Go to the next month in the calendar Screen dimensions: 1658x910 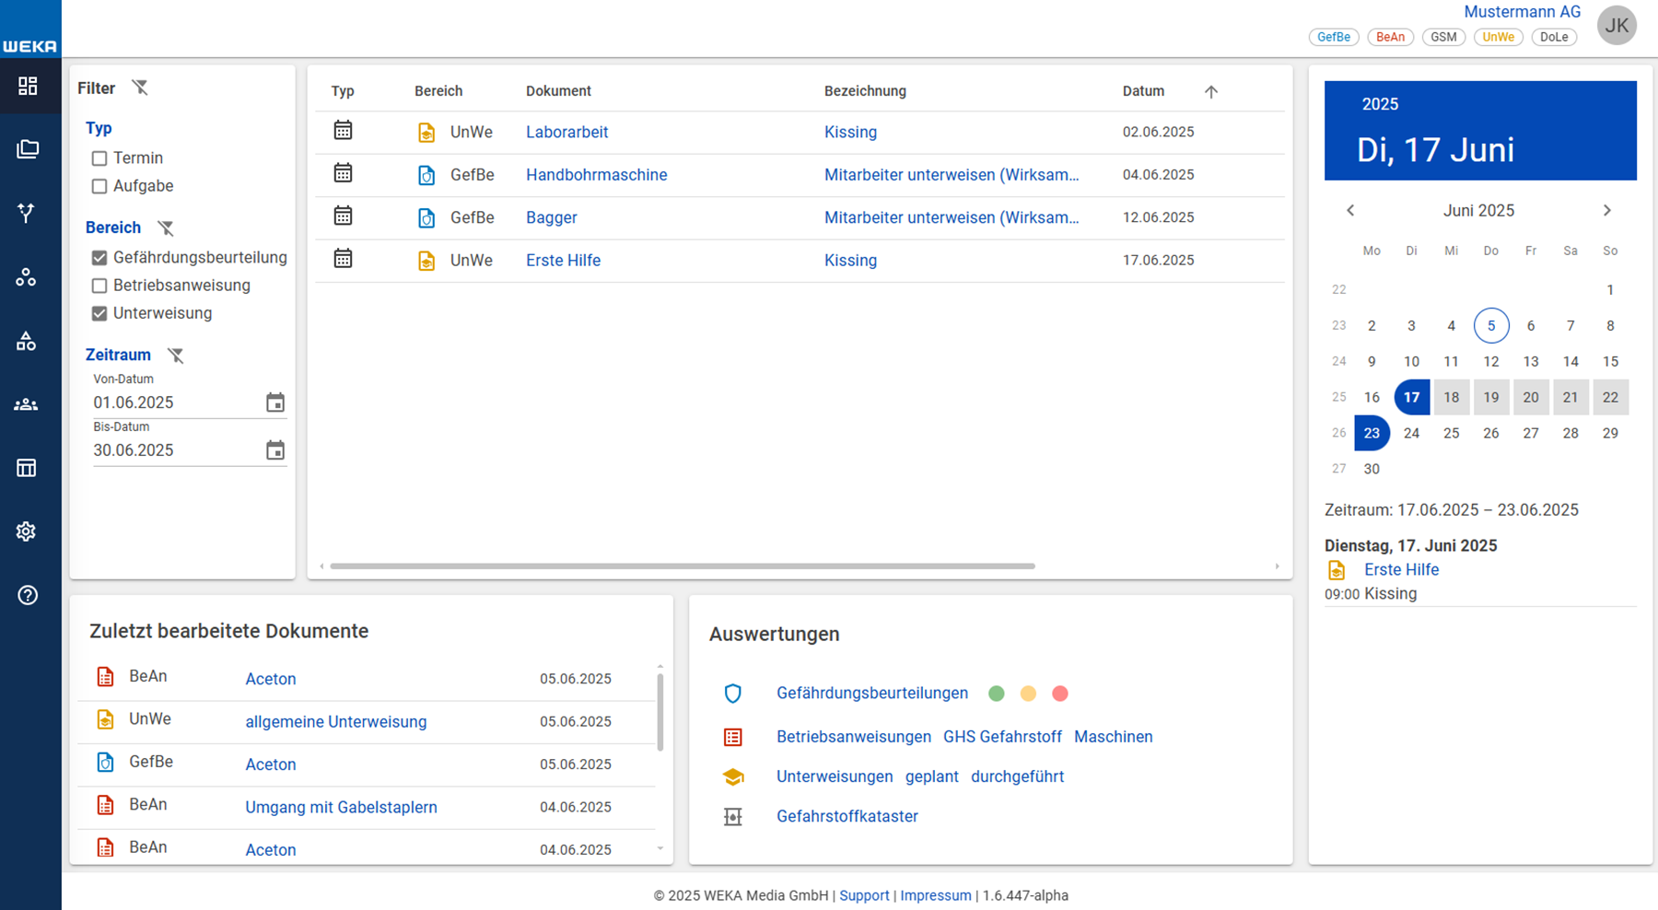(1607, 210)
